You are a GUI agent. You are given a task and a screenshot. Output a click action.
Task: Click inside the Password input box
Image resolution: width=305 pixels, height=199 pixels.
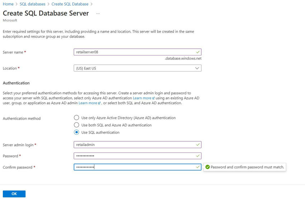(133, 156)
